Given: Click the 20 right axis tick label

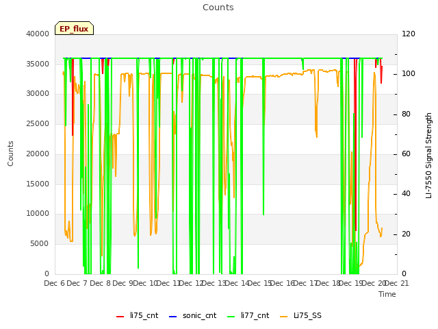Looking at the screenshot, I should pyautogui.click(x=406, y=234).
